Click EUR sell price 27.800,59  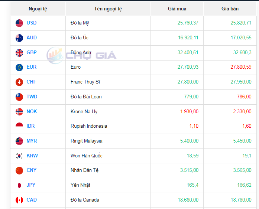[241, 67]
